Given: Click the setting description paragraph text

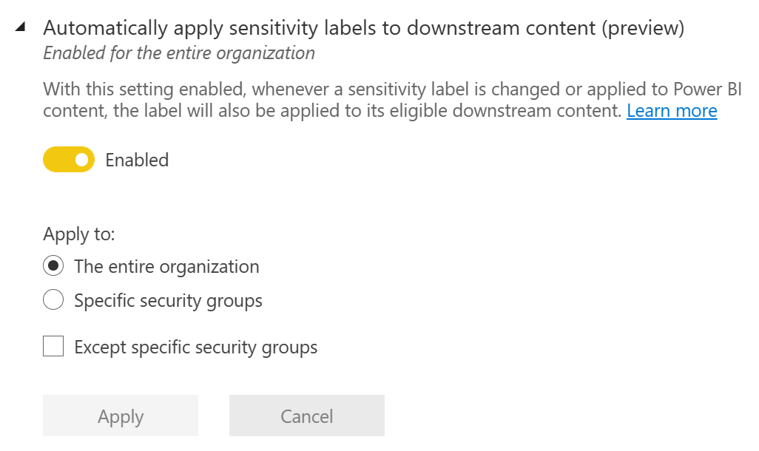Looking at the screenshot, I should (x=333, y=101).
